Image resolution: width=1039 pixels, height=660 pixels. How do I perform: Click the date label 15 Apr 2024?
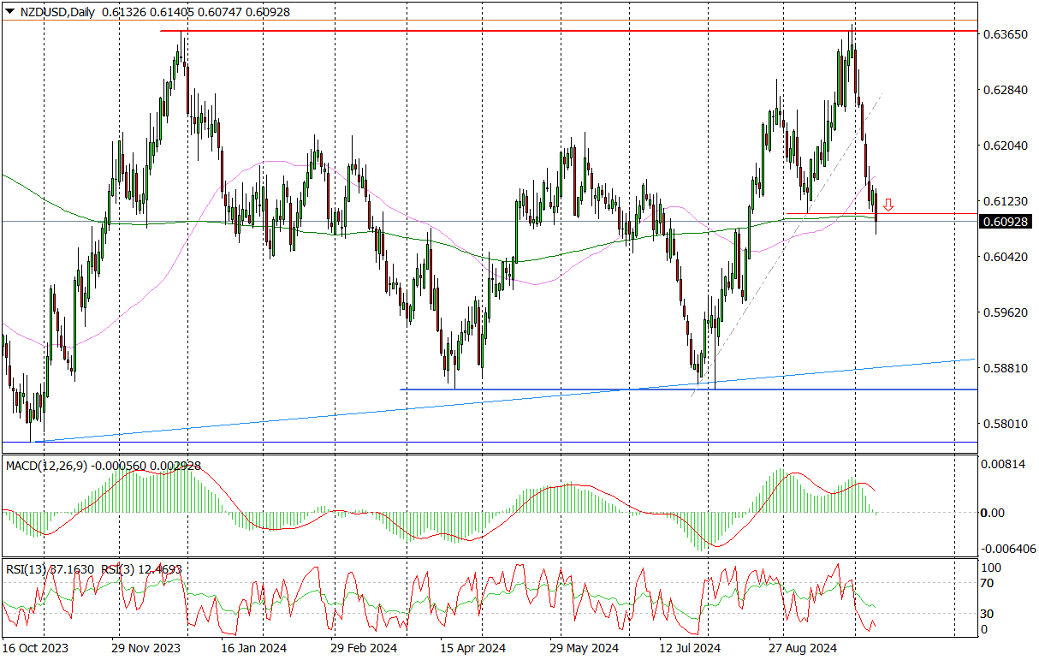473,649
